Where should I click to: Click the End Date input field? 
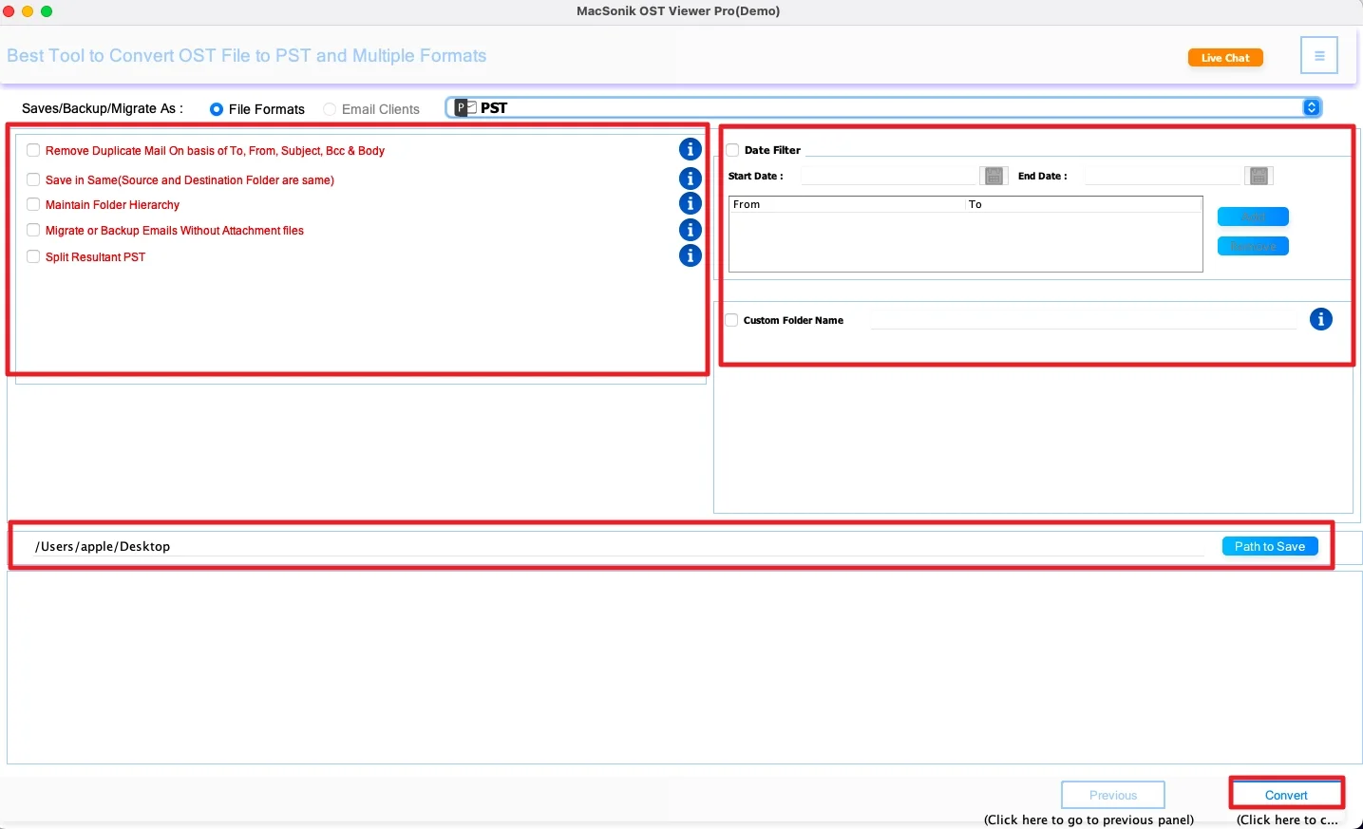coord(1164,176)
